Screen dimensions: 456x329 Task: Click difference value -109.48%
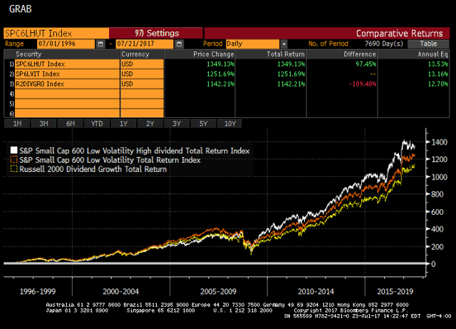pos(363,84)
